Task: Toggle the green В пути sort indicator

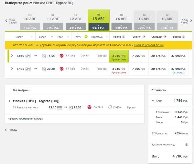Action: click(x=86, y=37)
